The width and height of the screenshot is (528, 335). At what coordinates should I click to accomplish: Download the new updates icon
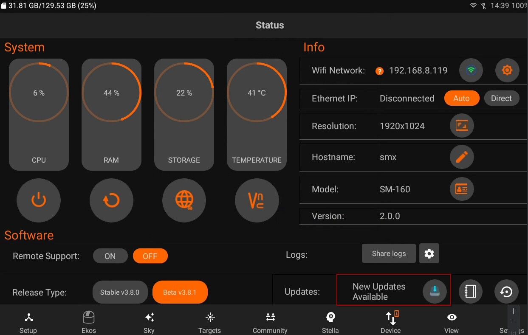(435, 292)
